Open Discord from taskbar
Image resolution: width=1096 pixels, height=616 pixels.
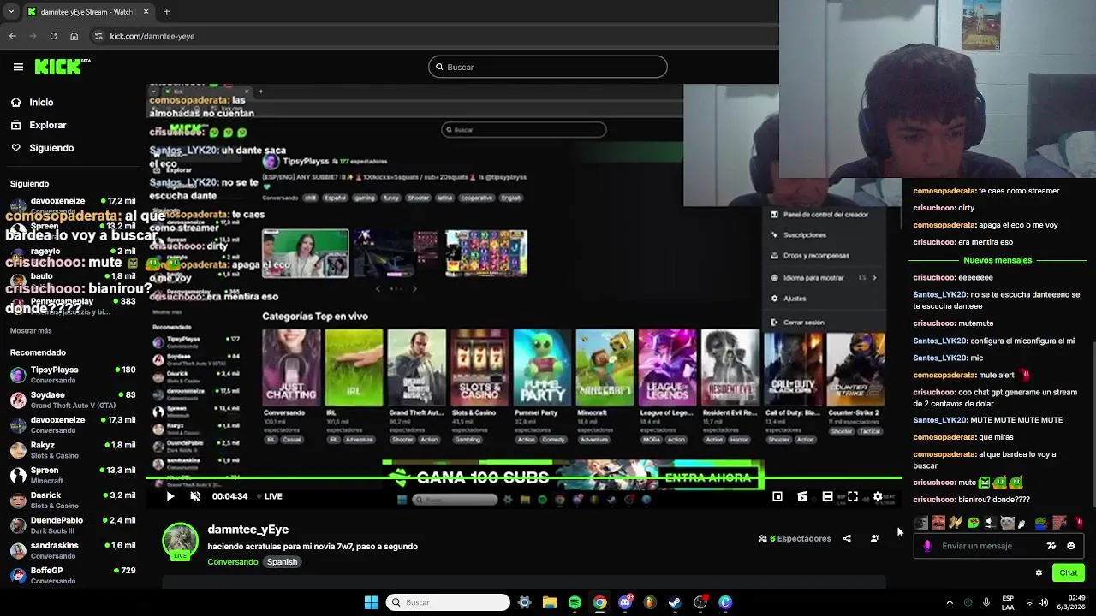(625, 602)
